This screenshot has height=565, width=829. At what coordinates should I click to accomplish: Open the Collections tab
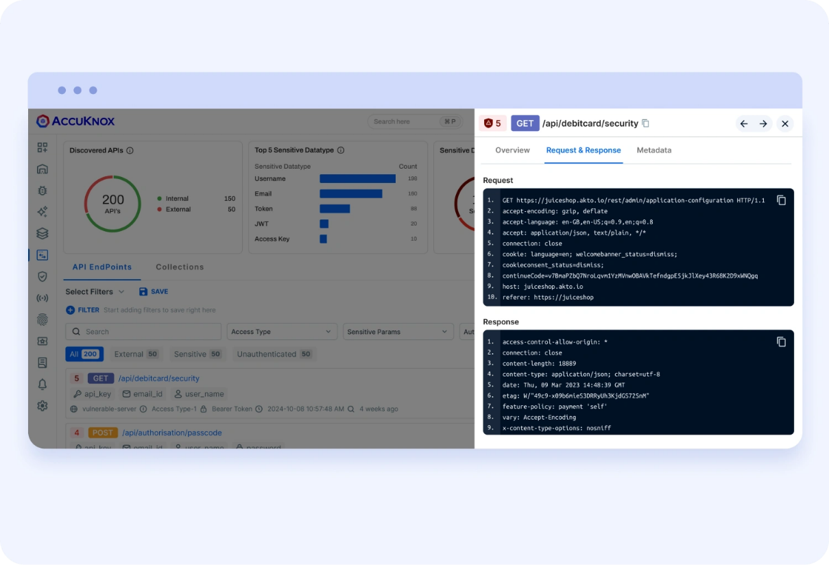click(179, 267)
